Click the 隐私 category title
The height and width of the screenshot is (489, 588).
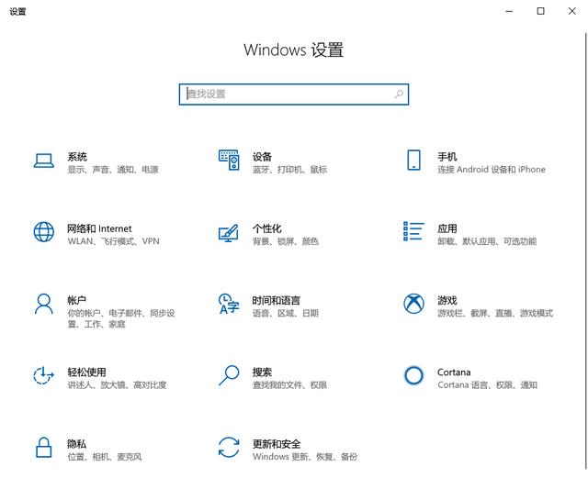[77, 444]
